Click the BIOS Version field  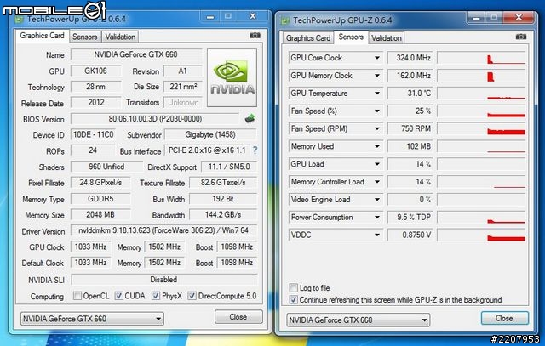click(x=155, y=119)
